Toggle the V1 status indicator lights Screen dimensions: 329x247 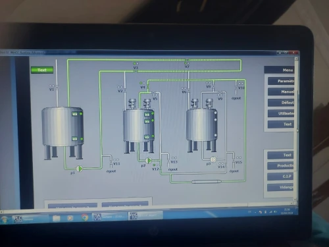tap(52, 86)
